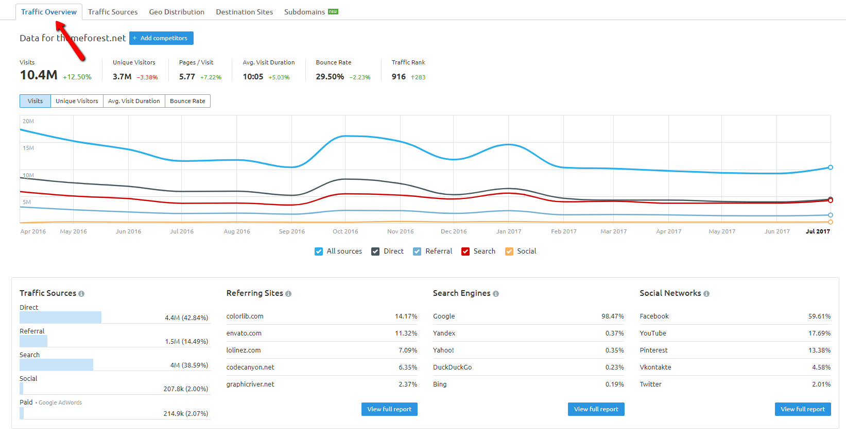This screenshot has width=846, height=436.
Task: Click the graphicriver.net referring site
Action: 250,384
